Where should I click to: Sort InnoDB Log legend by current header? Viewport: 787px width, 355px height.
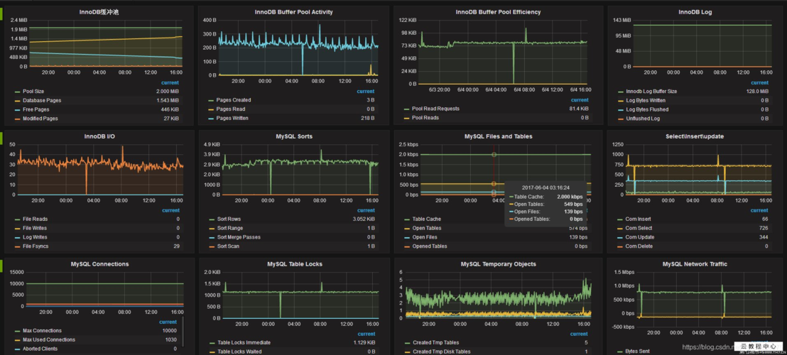[759, 83]
